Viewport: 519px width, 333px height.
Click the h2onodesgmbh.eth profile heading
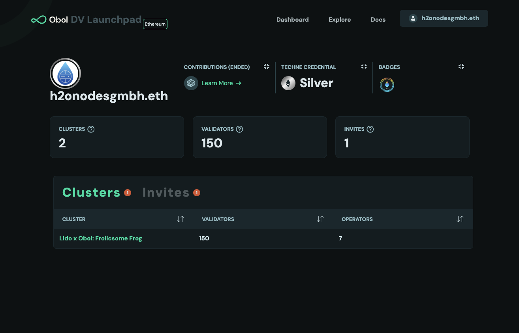click(x=109, y=96)
